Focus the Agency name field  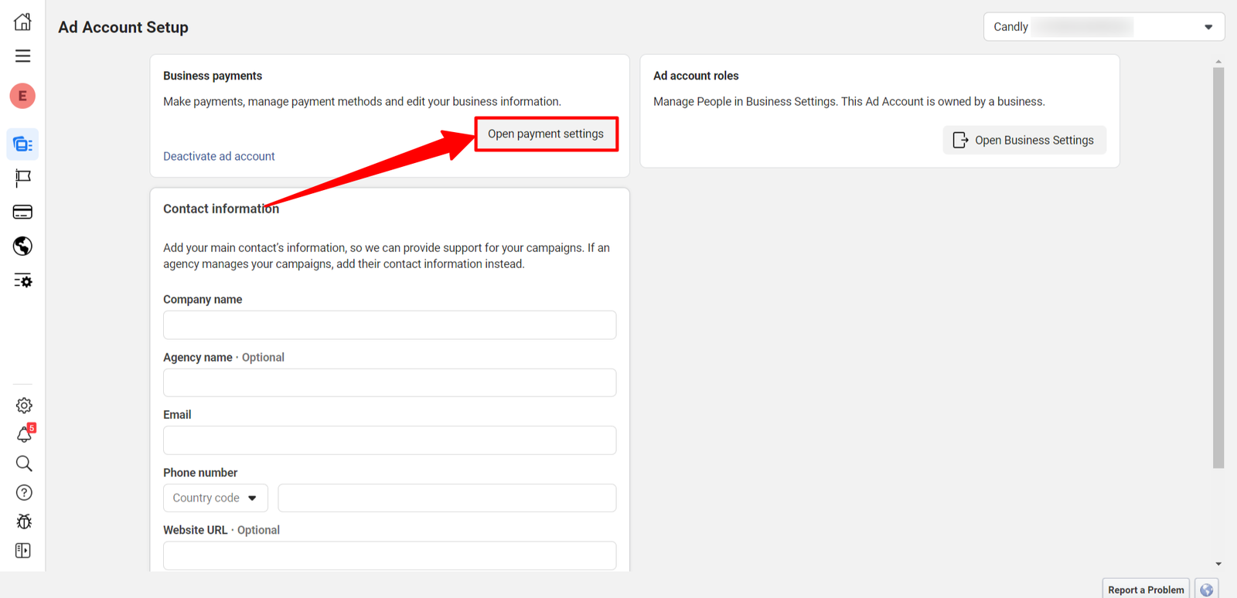[390, 383]
